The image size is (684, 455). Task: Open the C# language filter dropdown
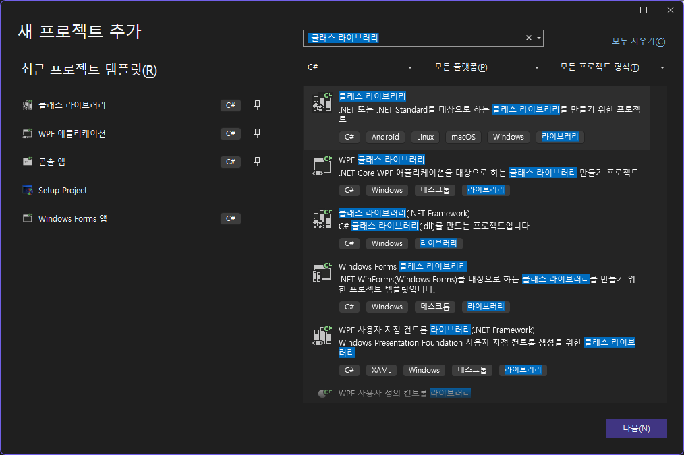(360, 67)
